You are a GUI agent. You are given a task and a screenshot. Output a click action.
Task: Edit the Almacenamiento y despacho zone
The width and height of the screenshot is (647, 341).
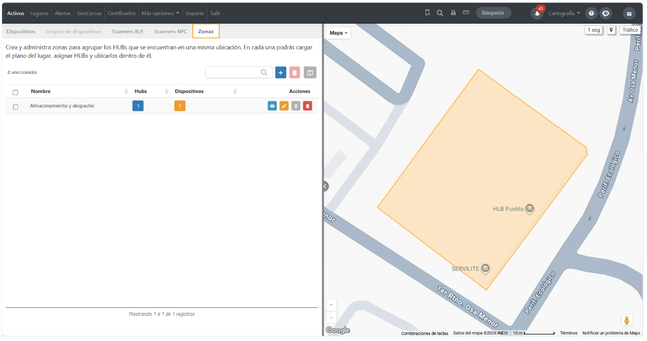click(284, 106)
